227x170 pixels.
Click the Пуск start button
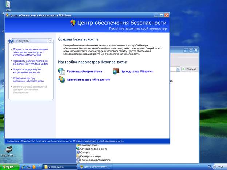9,167
